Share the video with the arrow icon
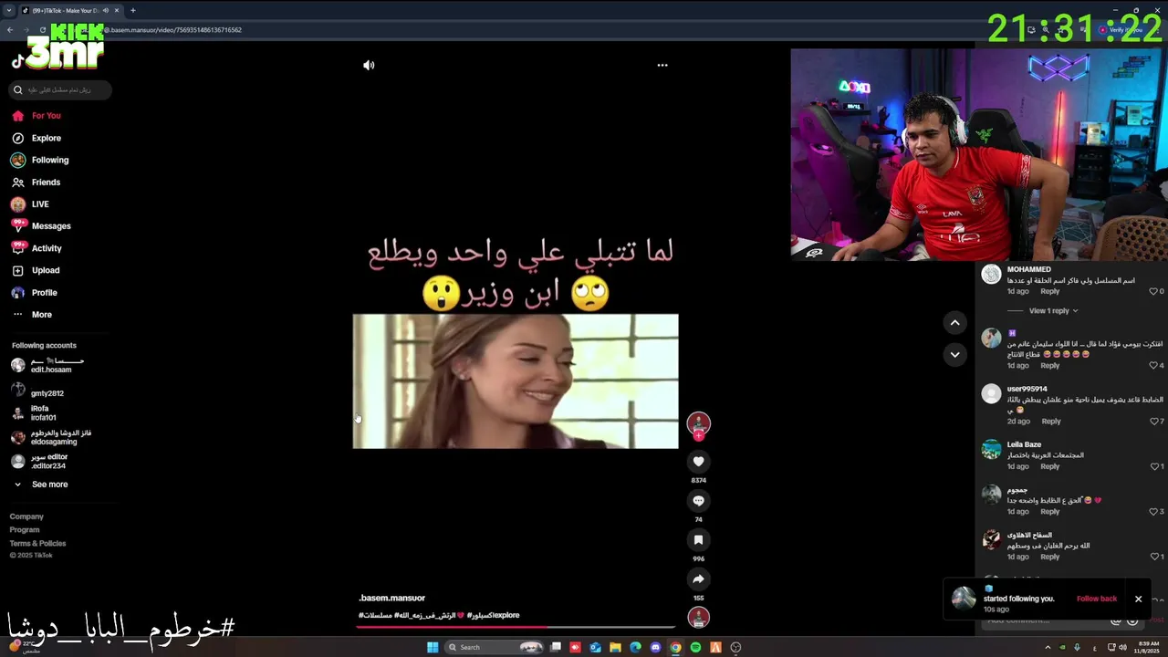The height and width of the screenshot is (657, 1168). (698, 579)
